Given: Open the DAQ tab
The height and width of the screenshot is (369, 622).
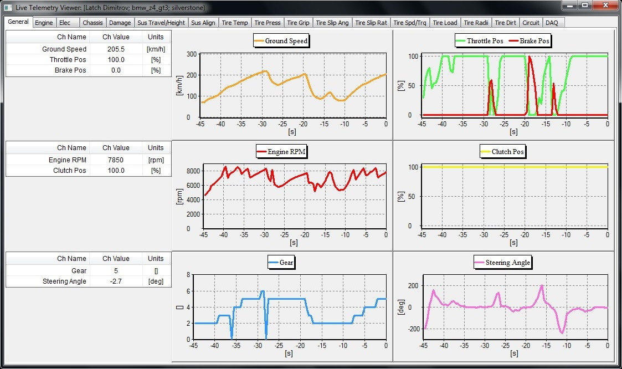Looking at the screenshot, I should 553,23.
